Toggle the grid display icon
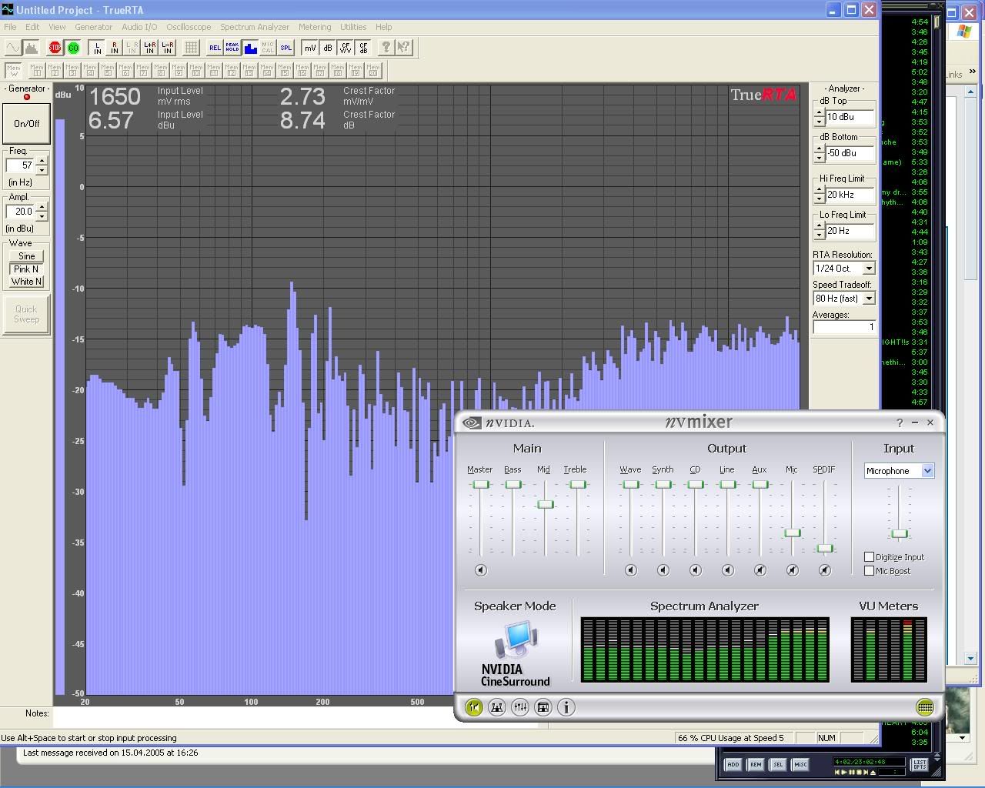This screenshot has height=788, width=985. (x=191, y=48)
